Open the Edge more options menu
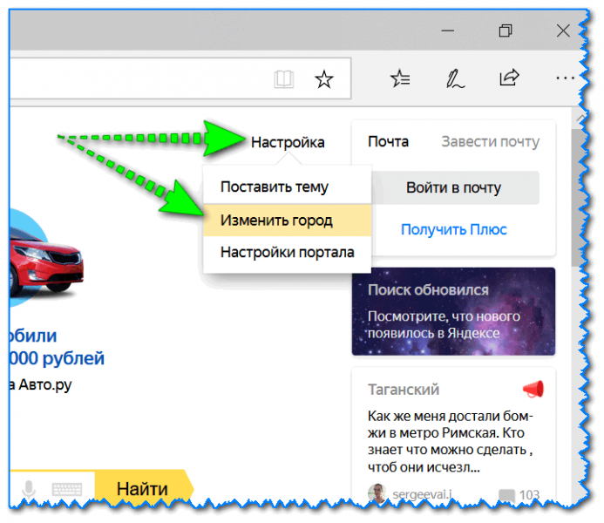The height and width of the screenshot is (523, 604). click(565, 78)
